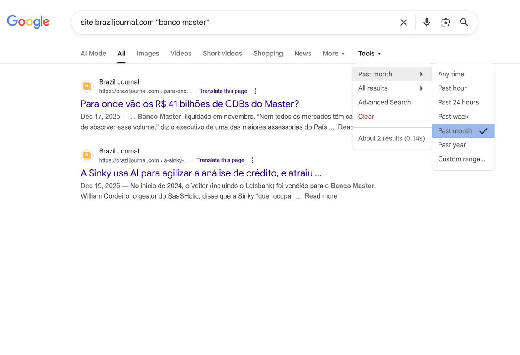Click Brazil Journal site name above Sinky result
The image size is (520, 355).
pyautogui.click(x=119, y=151)
